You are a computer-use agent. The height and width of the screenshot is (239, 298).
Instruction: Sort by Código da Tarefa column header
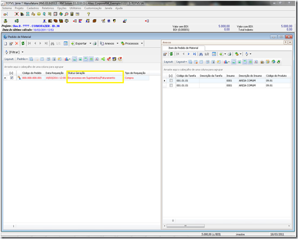187,76
